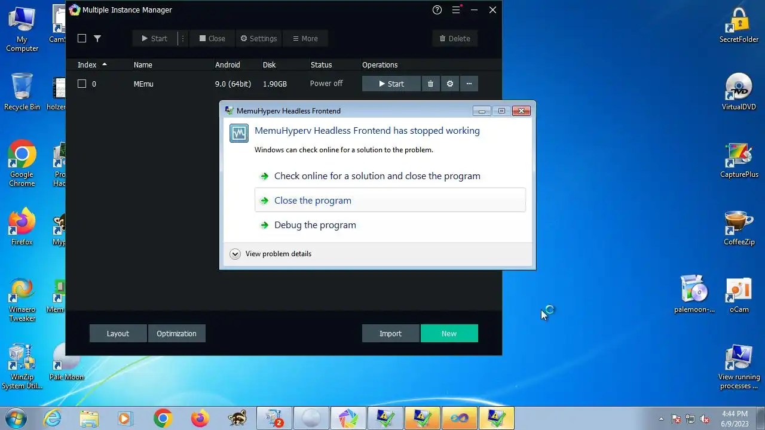The width and height of the screenshot is (765, 430).
Task: Click the taskbar clock showing 4:44 PM
Action: pos(735,418)
